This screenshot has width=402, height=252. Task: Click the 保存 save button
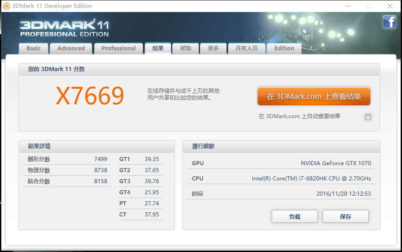click(x=345, y=216)
